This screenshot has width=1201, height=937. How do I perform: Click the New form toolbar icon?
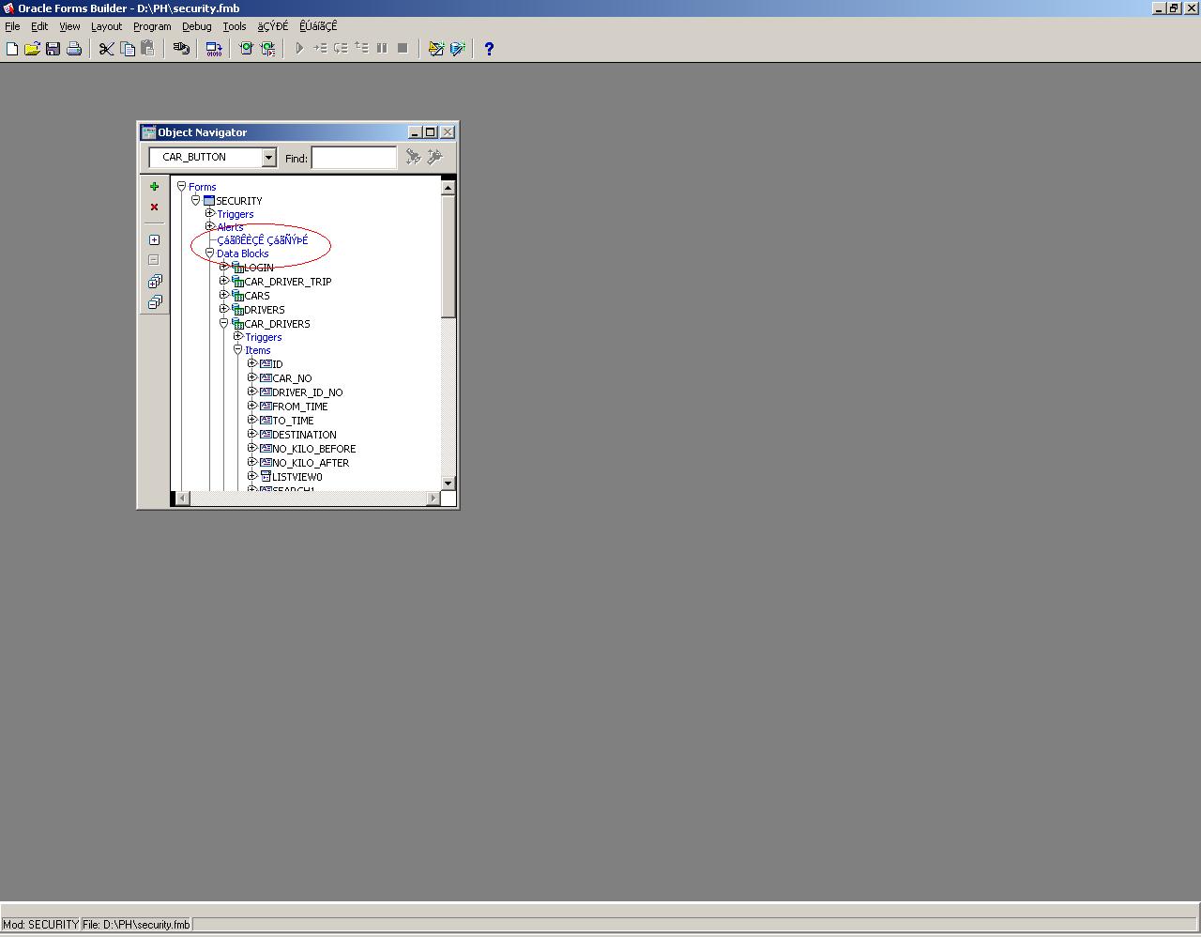(12, 49)
